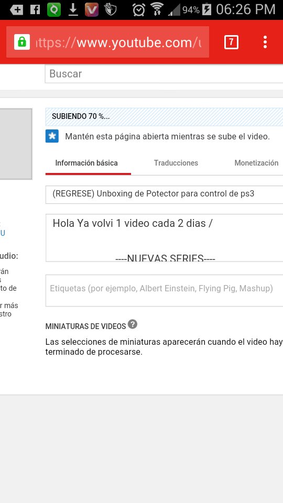Tap the mobile signal strength icon
This screenshot has height=503, width=283.
175,9
